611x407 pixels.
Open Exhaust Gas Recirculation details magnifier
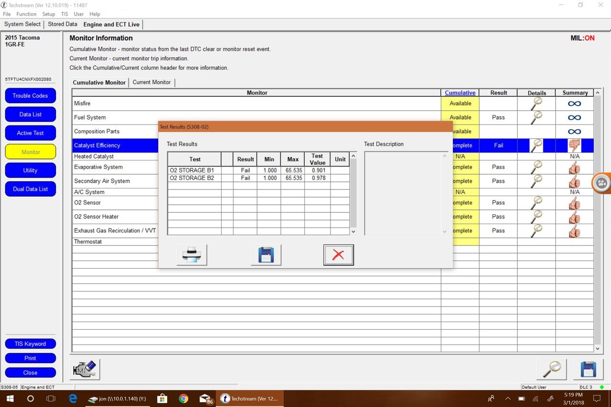coord(536,230)
